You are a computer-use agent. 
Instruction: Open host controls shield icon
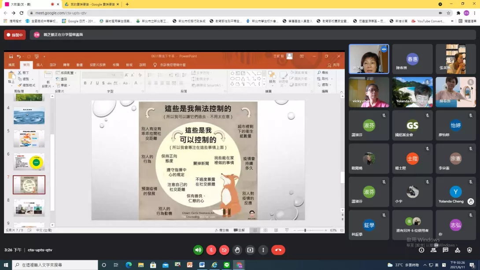pos(469,250)
